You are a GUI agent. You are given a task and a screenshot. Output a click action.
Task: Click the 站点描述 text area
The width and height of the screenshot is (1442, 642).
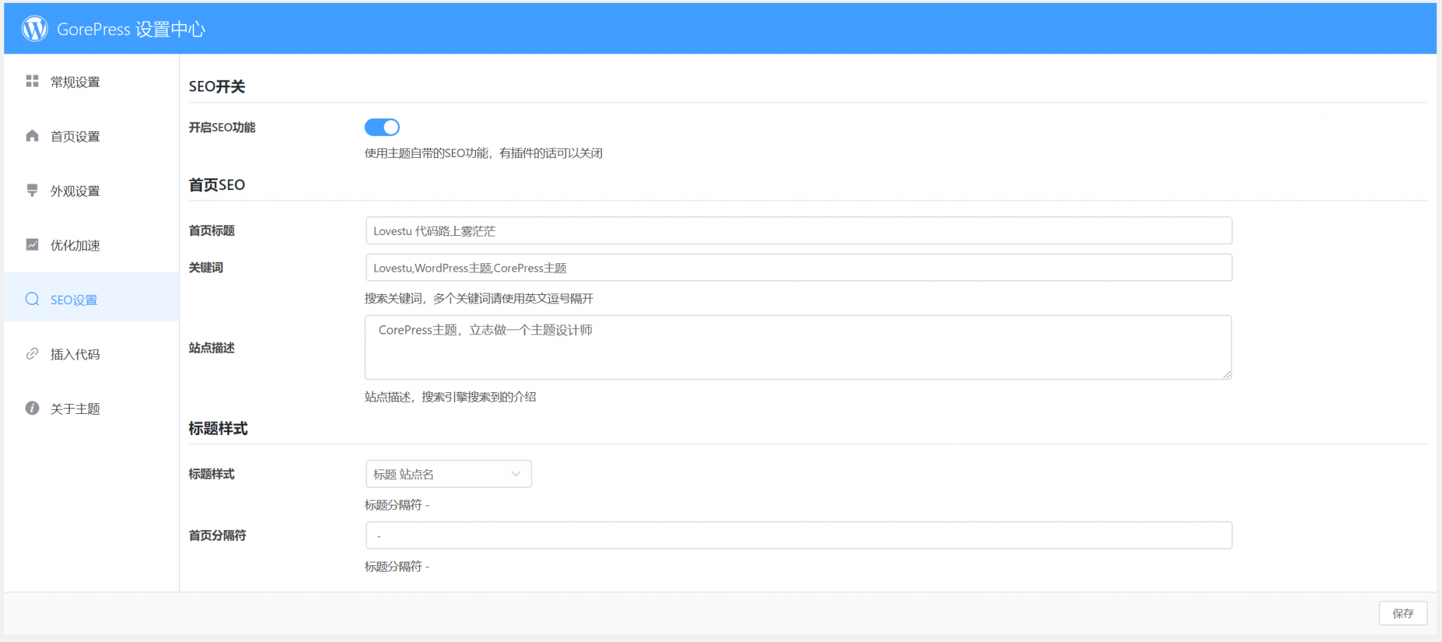(x=798, y=348)
